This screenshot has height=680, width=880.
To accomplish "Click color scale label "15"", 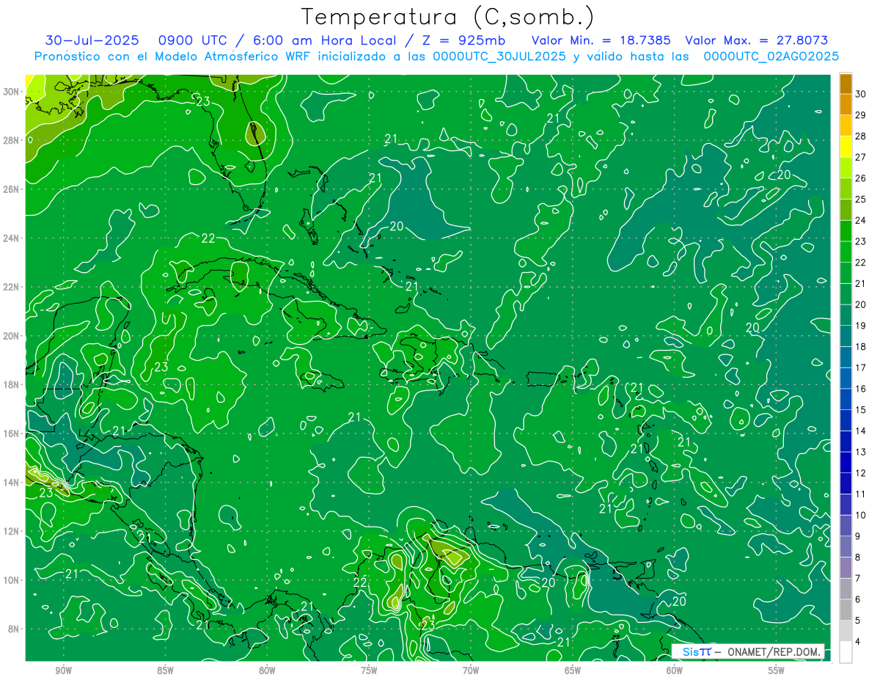I will pyautogui.click(x=861, y=410).
